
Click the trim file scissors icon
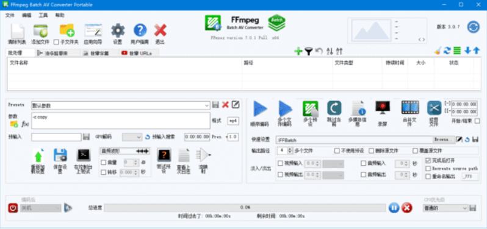click(434, 108)
